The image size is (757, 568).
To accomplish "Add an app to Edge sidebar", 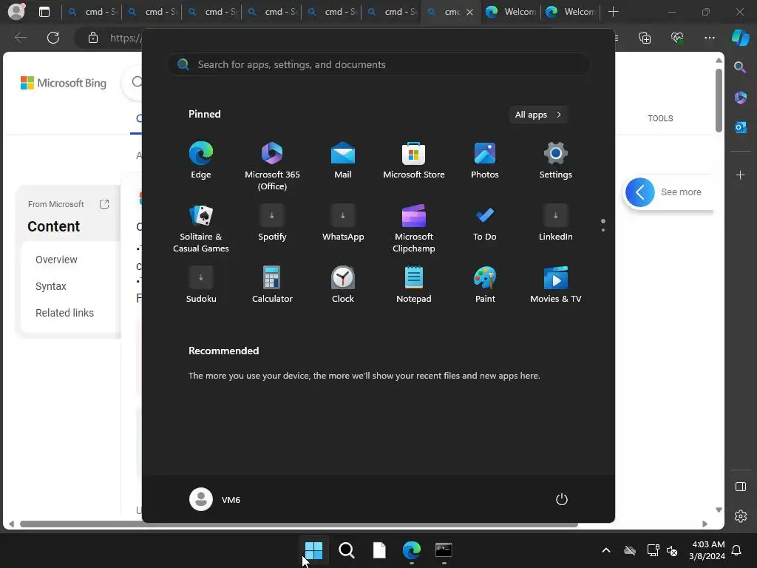I will [x=740, y=175].
